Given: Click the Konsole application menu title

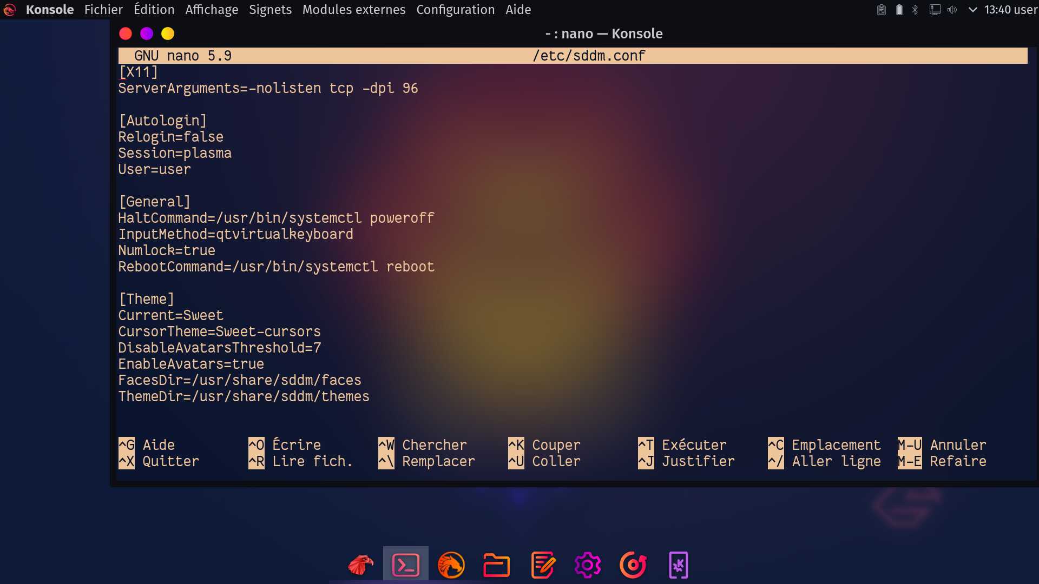Looking at the screenshot, I should pyautogui.click(x=50, y=10).
